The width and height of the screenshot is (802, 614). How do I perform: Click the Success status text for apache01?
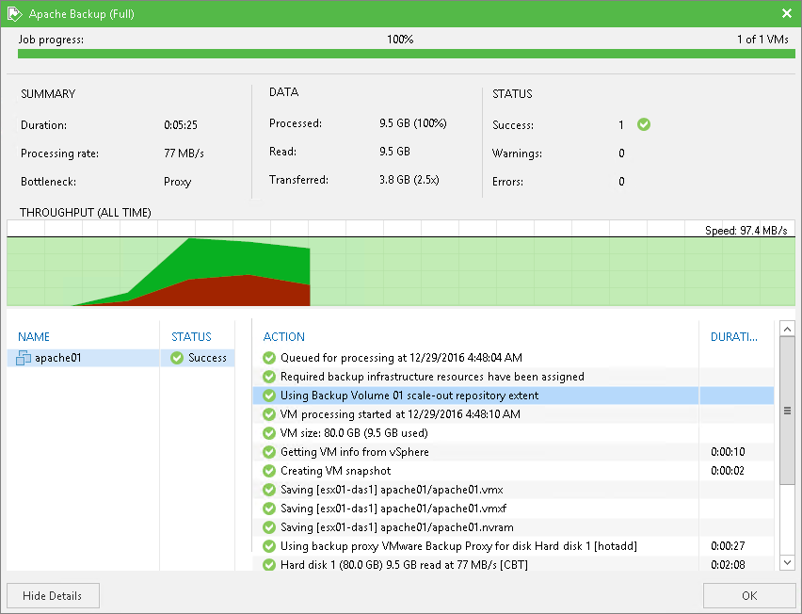coord(207,358)
